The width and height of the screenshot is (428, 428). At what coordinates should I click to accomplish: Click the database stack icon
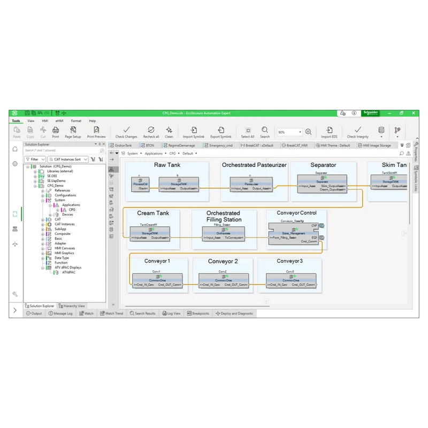click(x=381, y=130)
